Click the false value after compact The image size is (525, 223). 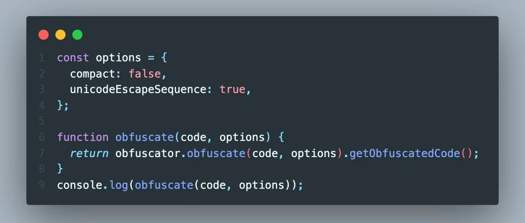pyautogui.click(x=144, y=74)
